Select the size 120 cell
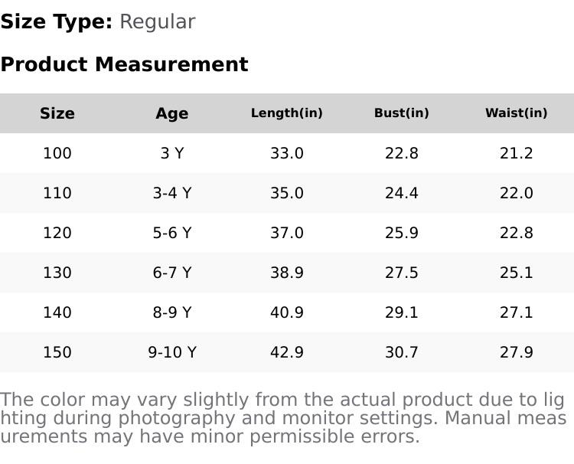This screenshot has height=464, width=574. [57, 233]
